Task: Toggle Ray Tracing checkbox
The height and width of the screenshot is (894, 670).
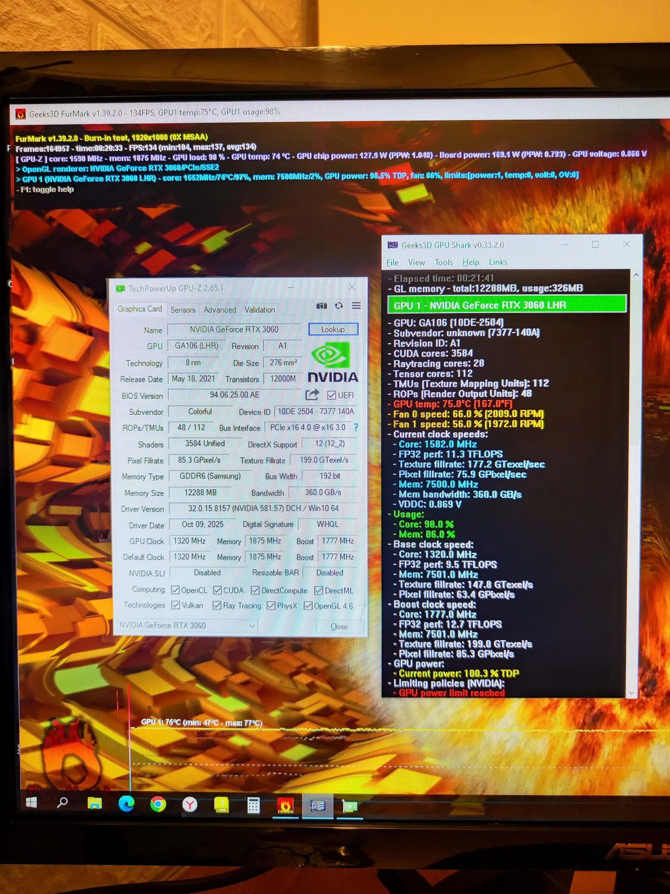Action: pyautogui.click(x=217, y=605)
